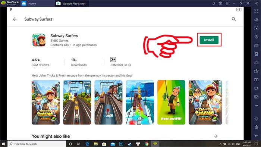Open the 'You might also like' arrow

coord(216,136)
